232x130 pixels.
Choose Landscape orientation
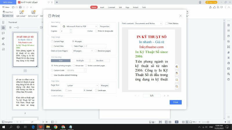[x=96, y=90]
